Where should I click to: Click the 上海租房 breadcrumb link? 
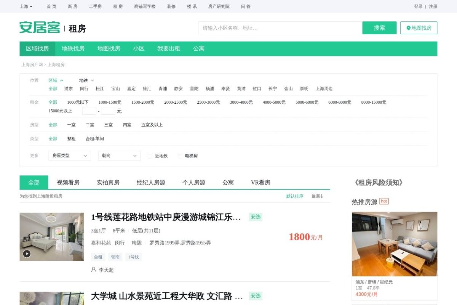[56, 65]
